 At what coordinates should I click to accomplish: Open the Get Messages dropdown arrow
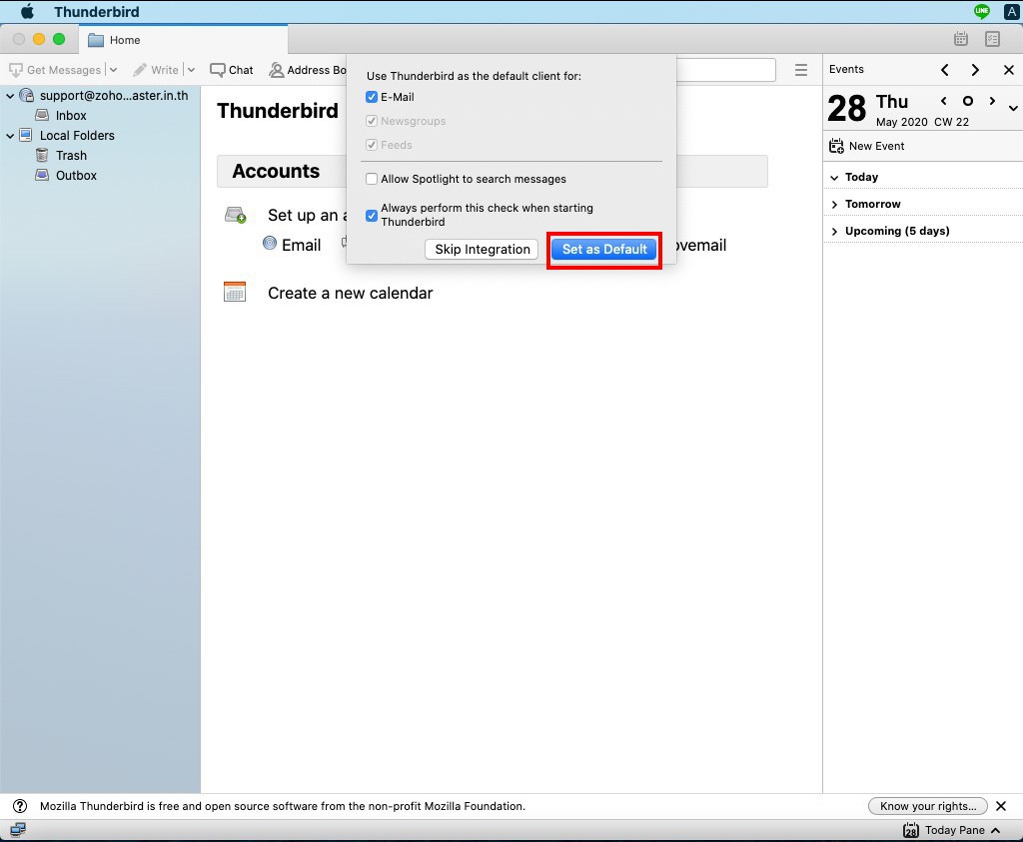point(114,70)
